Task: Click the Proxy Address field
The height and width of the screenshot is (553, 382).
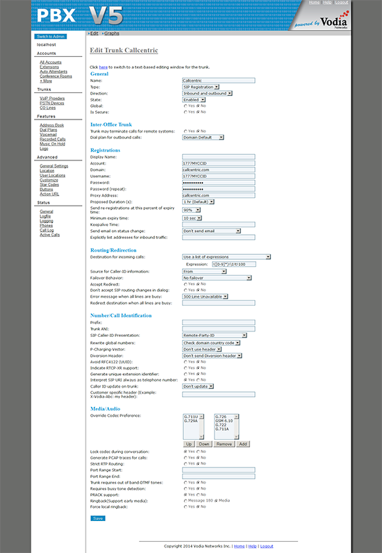Action: coord(218,195)
